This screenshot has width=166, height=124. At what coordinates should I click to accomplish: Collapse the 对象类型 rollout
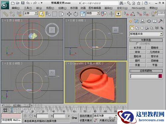click(x=146, y=40)
